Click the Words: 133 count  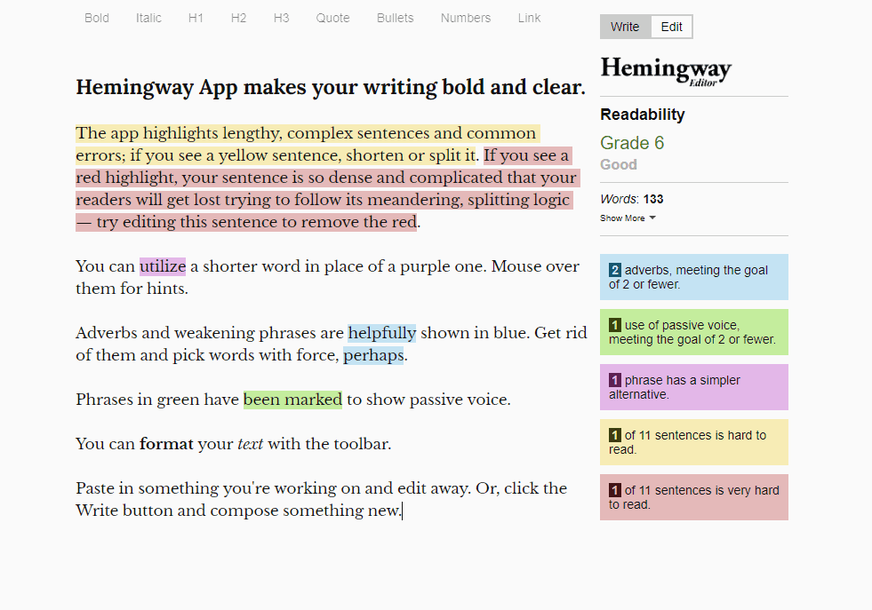pos(632,199)
